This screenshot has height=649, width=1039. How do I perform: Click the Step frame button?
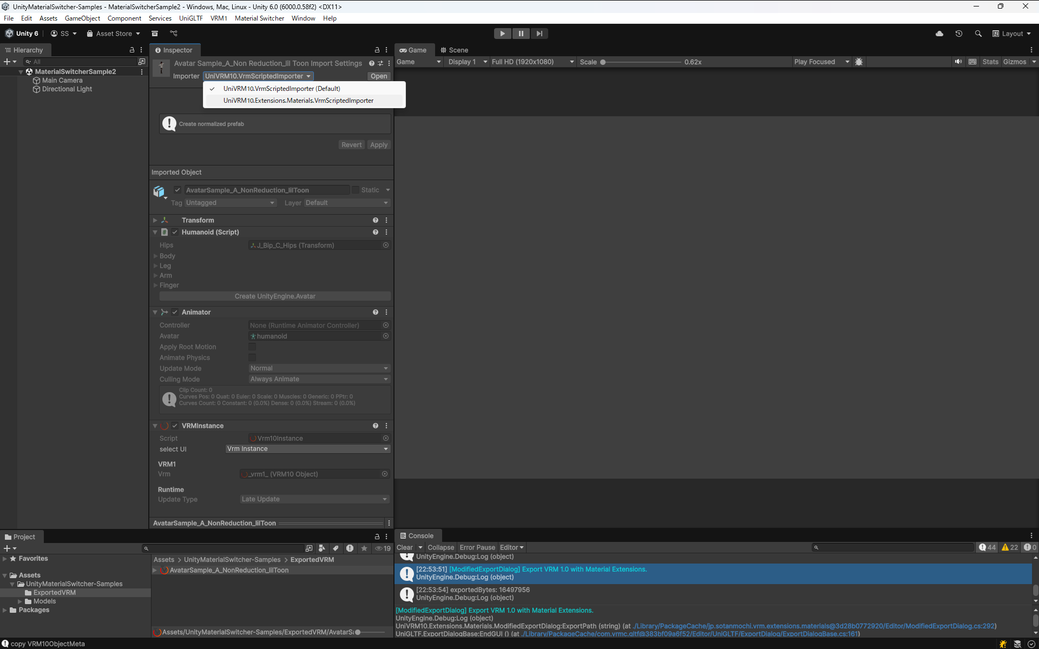tap(539, 34)
